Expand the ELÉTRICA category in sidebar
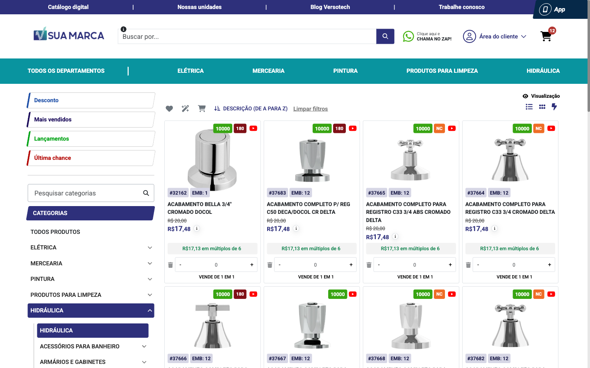The height and width of the screenshot is (368, 590). pos(150,247)
